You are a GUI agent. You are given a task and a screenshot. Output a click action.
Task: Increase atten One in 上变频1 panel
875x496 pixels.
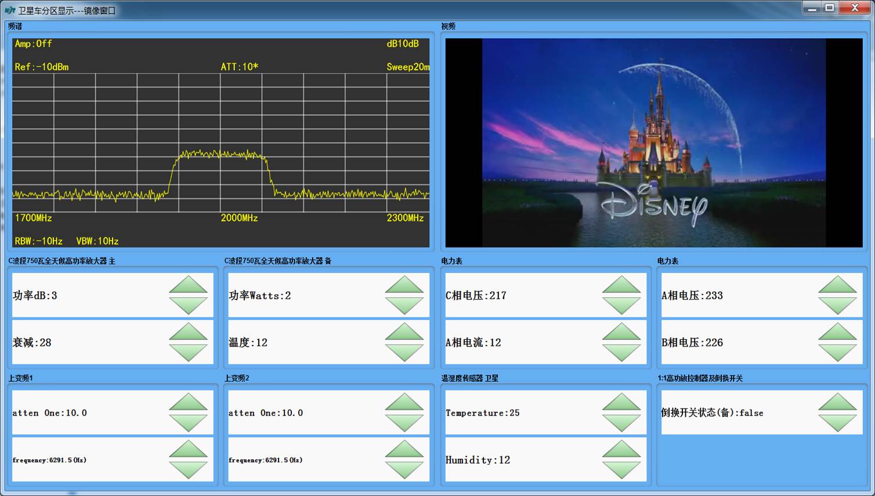188,402
